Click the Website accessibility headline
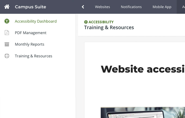 pyautogui.click(x=143, y=69)
